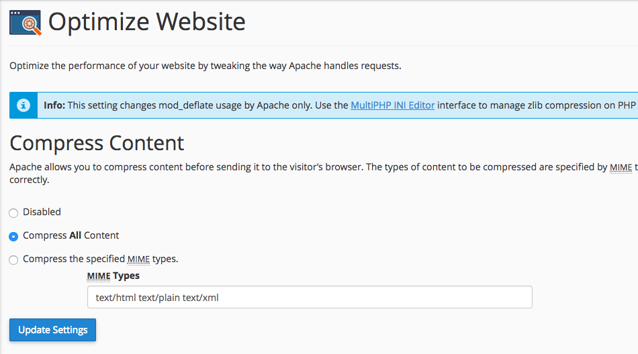Image resolution: width=638 pixels, height=354 pixels.
Task: Open the MultiPHP INI Editor link
Action: 393,105
